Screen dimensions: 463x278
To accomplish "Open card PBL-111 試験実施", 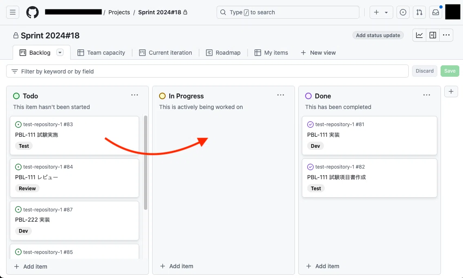I will tap(37, 135).
